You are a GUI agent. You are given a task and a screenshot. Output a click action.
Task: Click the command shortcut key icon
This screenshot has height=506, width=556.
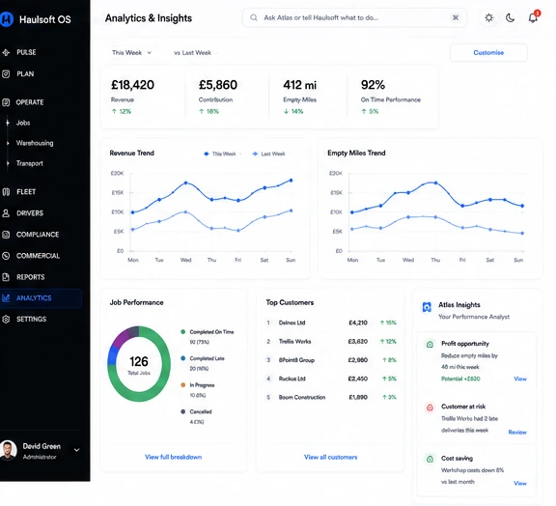456,17
